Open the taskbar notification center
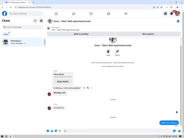The height and width of the screenshot is (138, 184). 180,136
